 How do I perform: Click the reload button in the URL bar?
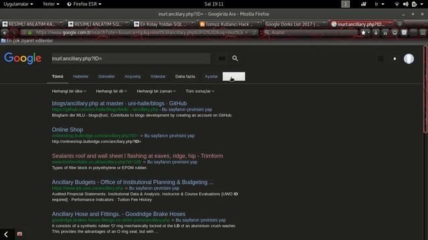(254, 33)
